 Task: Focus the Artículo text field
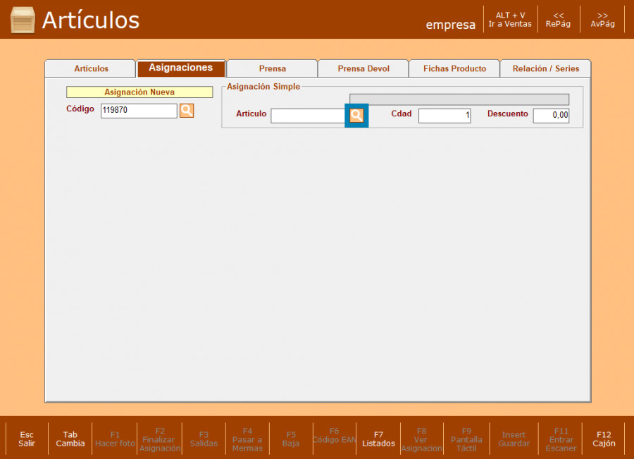308,116
